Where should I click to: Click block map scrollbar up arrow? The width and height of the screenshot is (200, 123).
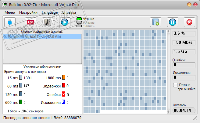pos(168,31)
